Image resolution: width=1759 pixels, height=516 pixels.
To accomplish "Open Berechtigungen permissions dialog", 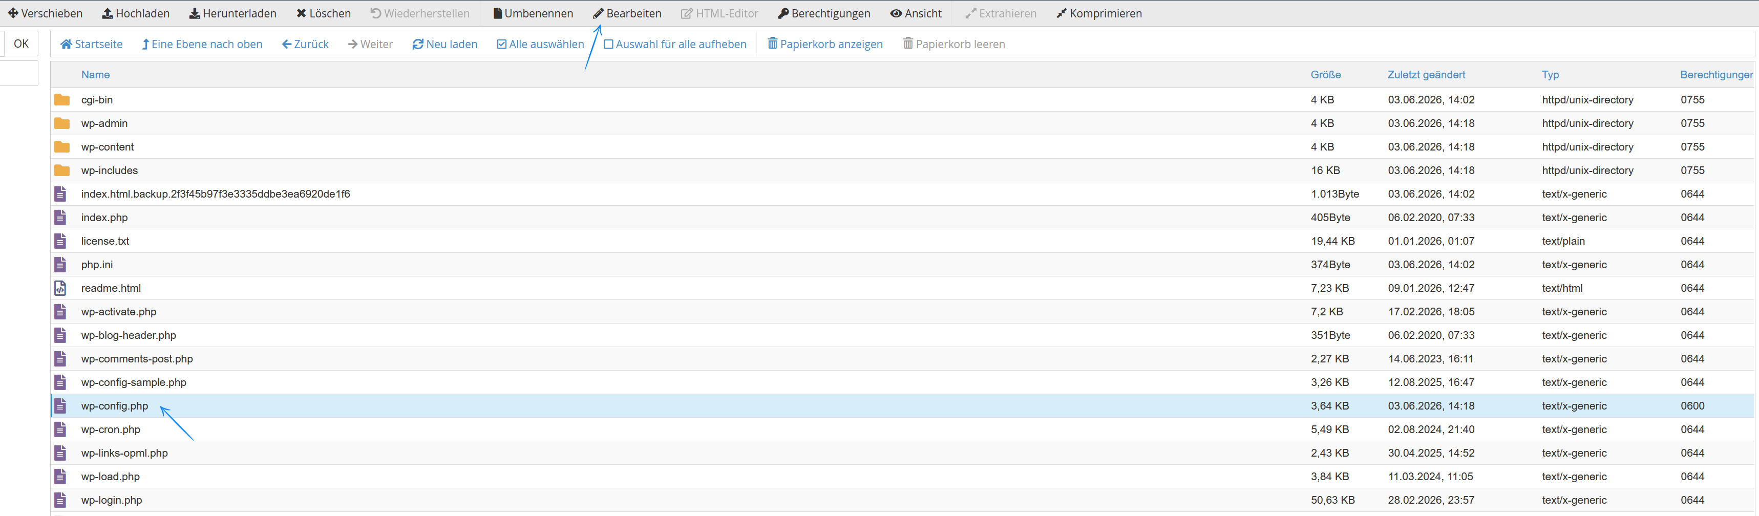I will coord(824,14).
